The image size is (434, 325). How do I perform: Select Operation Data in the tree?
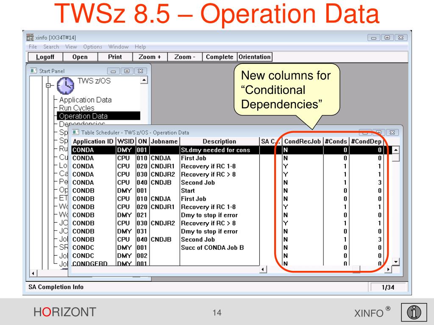click(99, 116)
